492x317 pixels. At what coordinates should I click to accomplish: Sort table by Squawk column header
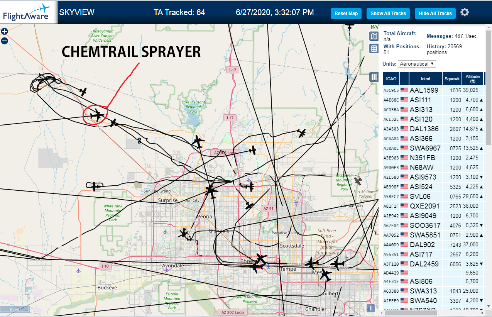[452, 79]
